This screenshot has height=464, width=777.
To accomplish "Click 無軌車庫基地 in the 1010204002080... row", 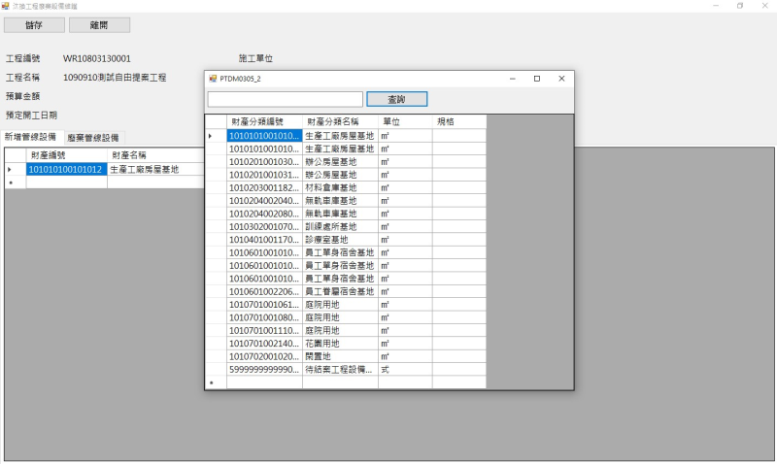I will (x=340, y=214).
